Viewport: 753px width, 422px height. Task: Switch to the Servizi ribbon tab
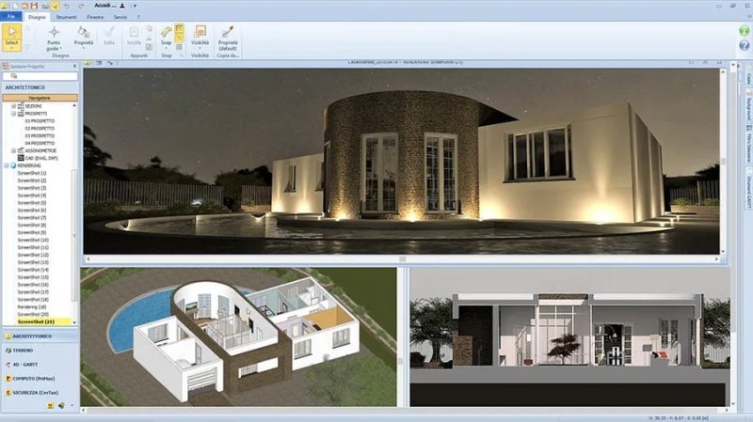(x=120, y=17)
